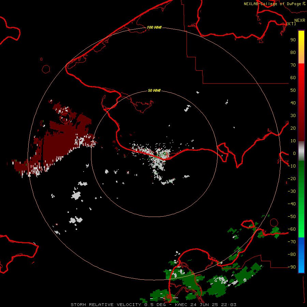Image resolution: width=307 pixels, height=307 pixels.
Task: Click the "-50" scale value
Action: pos(292,216)
